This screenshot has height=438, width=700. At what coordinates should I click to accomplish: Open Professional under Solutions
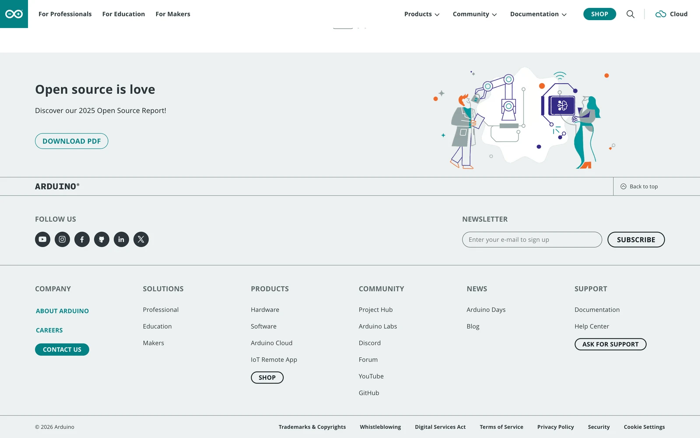click(x=161, y=310)
